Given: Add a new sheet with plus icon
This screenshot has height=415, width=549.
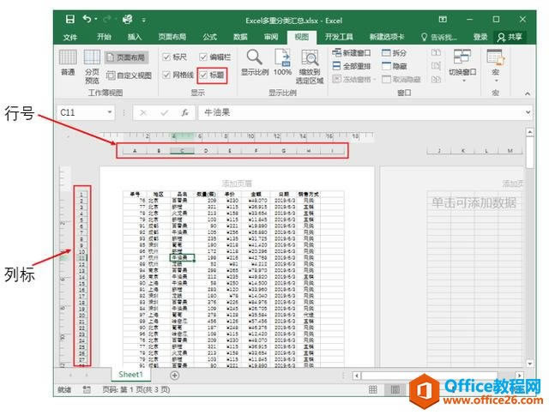Looking at the screenshot, I should [174, 376].
